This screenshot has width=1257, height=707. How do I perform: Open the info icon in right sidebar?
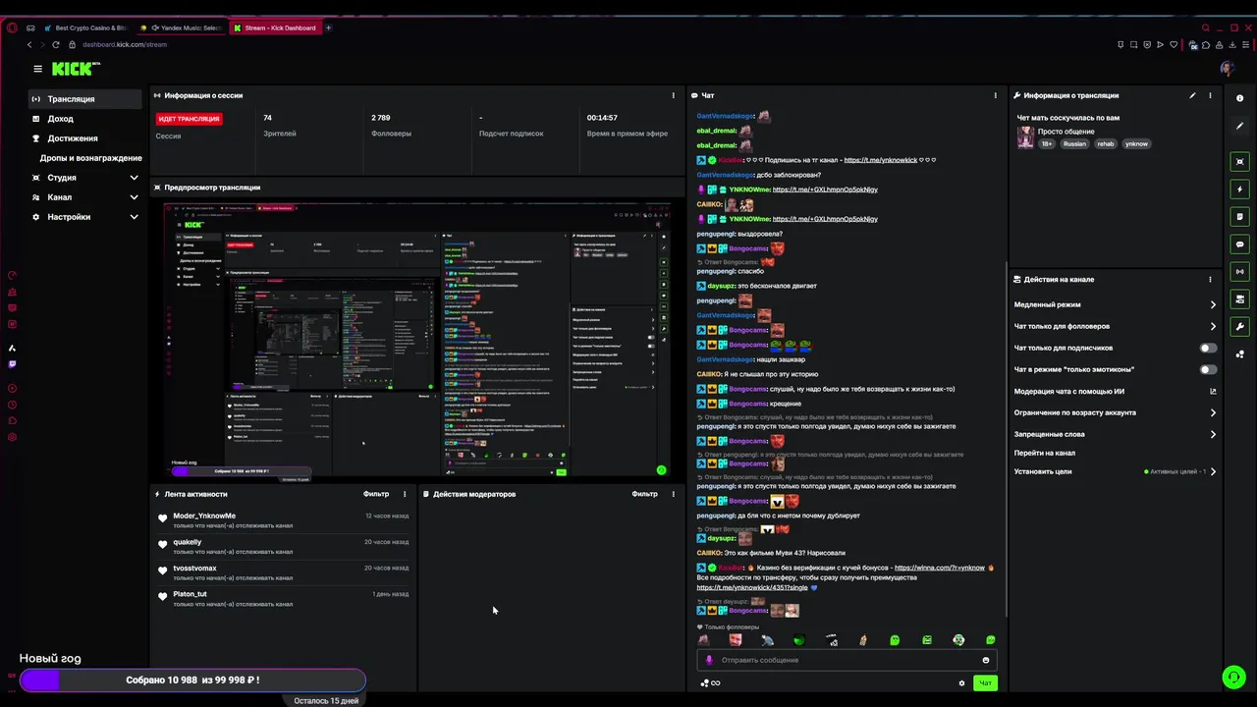pos(1240,98)
